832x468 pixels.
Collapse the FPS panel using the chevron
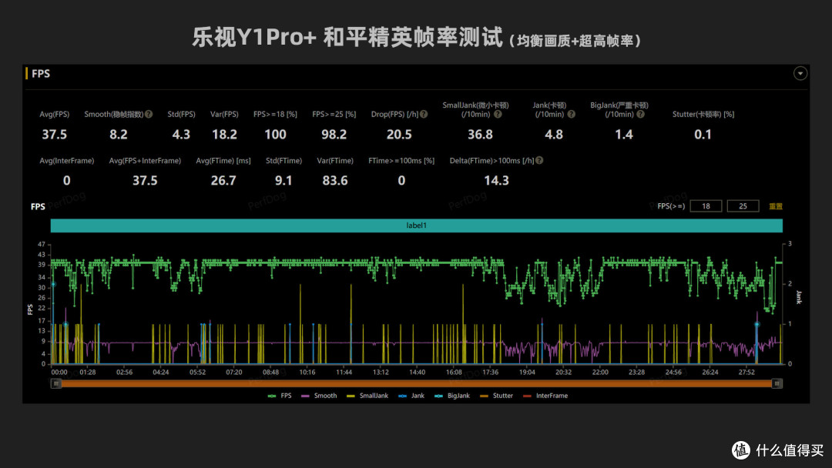[800, 73]
